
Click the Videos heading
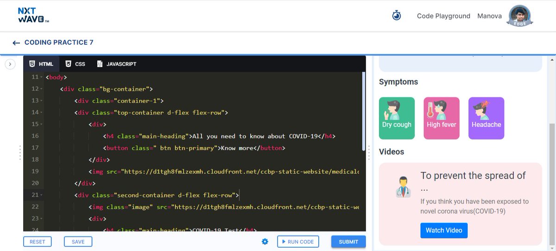click(392, 152)
